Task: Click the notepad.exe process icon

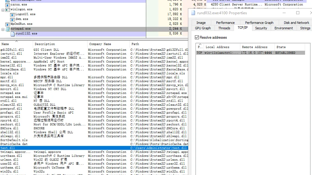Action: [x=8, y=29]
